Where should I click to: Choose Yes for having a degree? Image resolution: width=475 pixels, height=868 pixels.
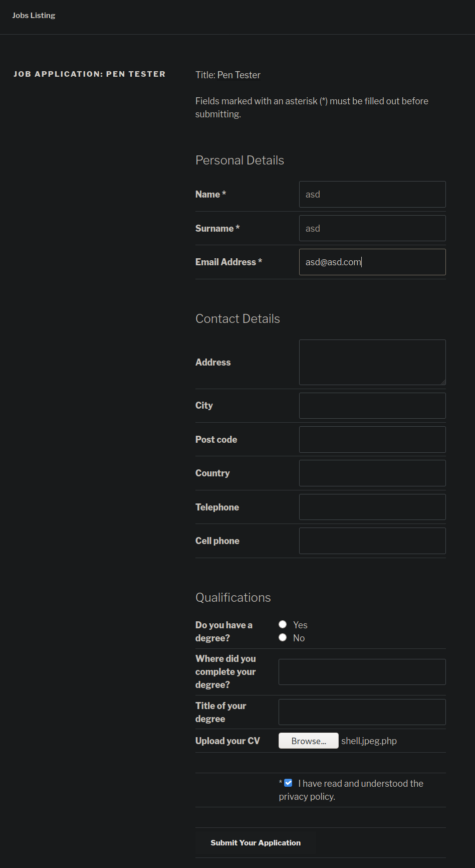pos(283,624)
